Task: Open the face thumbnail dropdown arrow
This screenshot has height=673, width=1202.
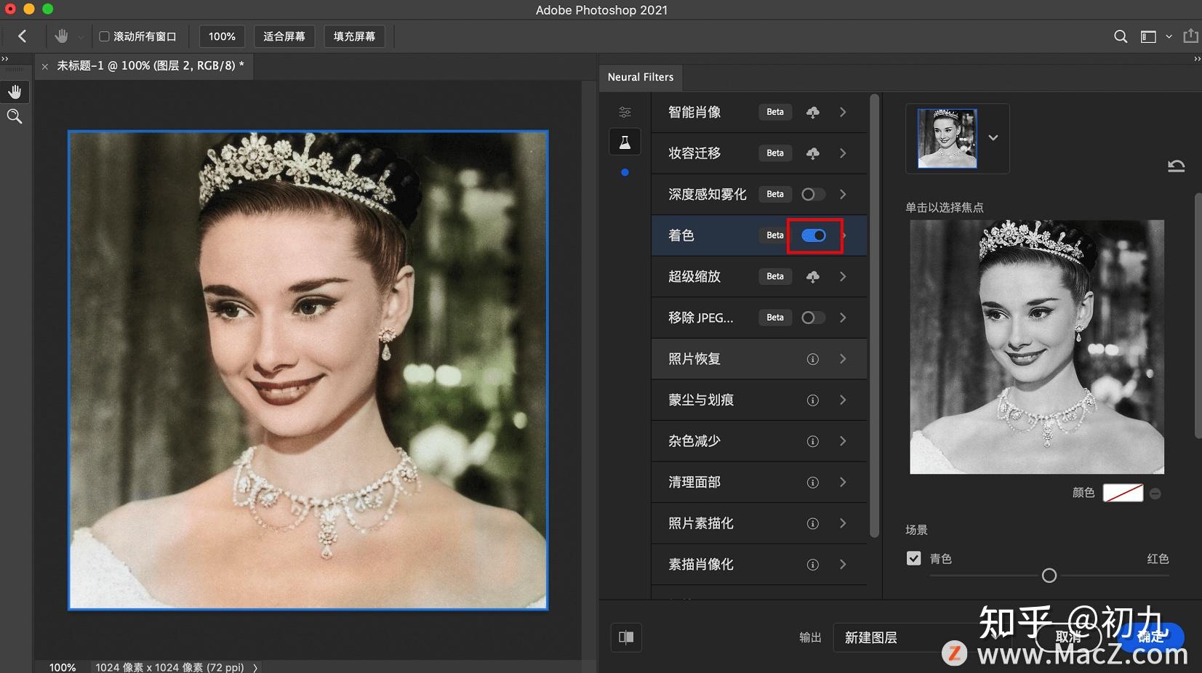Action: (x=993, y=138)
